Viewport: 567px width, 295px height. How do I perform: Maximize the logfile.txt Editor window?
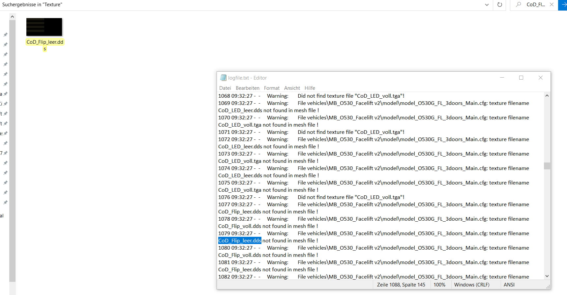point(521,78)
